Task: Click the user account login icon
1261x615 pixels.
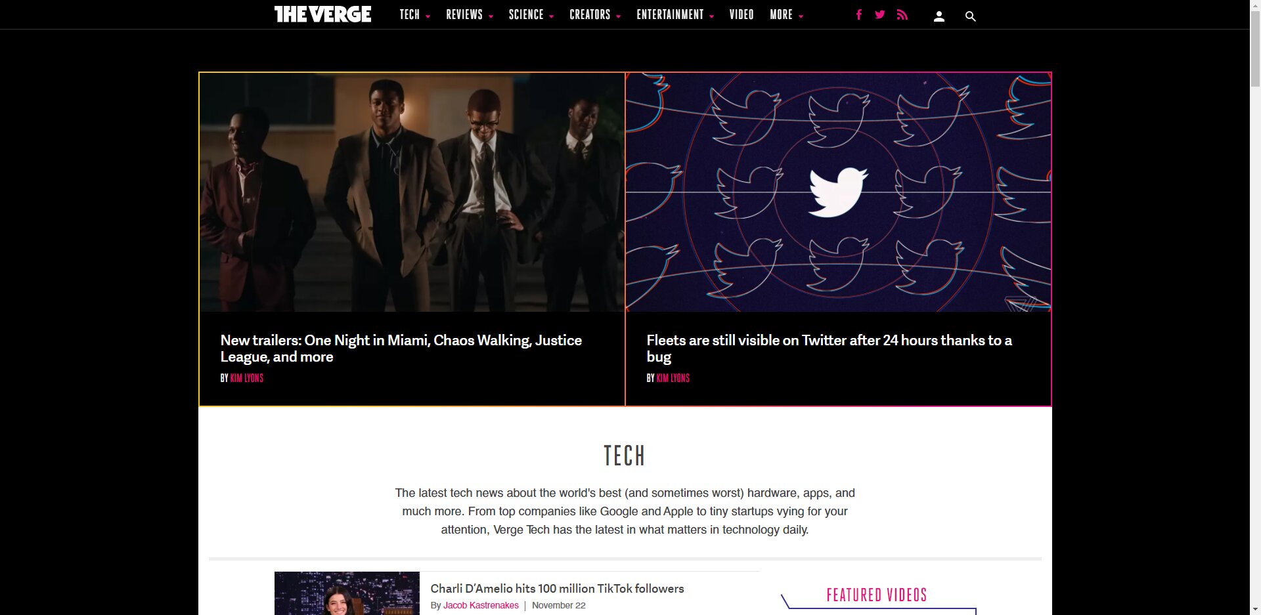Action: [x=939, y=16]
